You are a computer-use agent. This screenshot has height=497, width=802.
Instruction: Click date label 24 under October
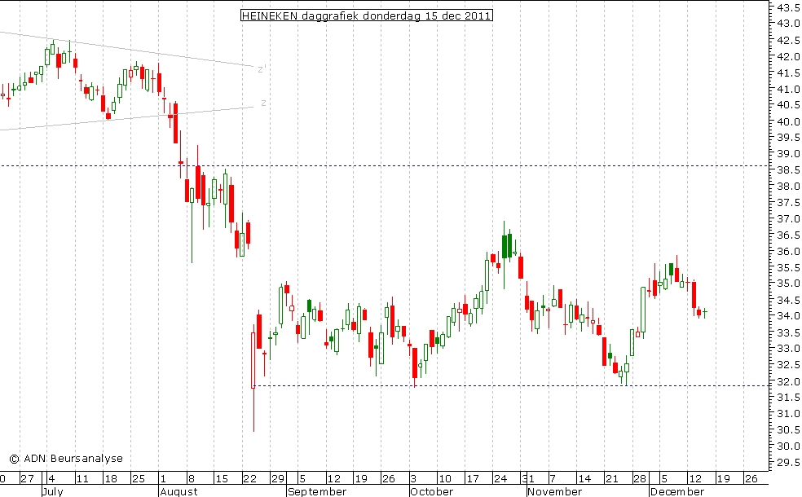pyautogui.click(x=500, y=479)
